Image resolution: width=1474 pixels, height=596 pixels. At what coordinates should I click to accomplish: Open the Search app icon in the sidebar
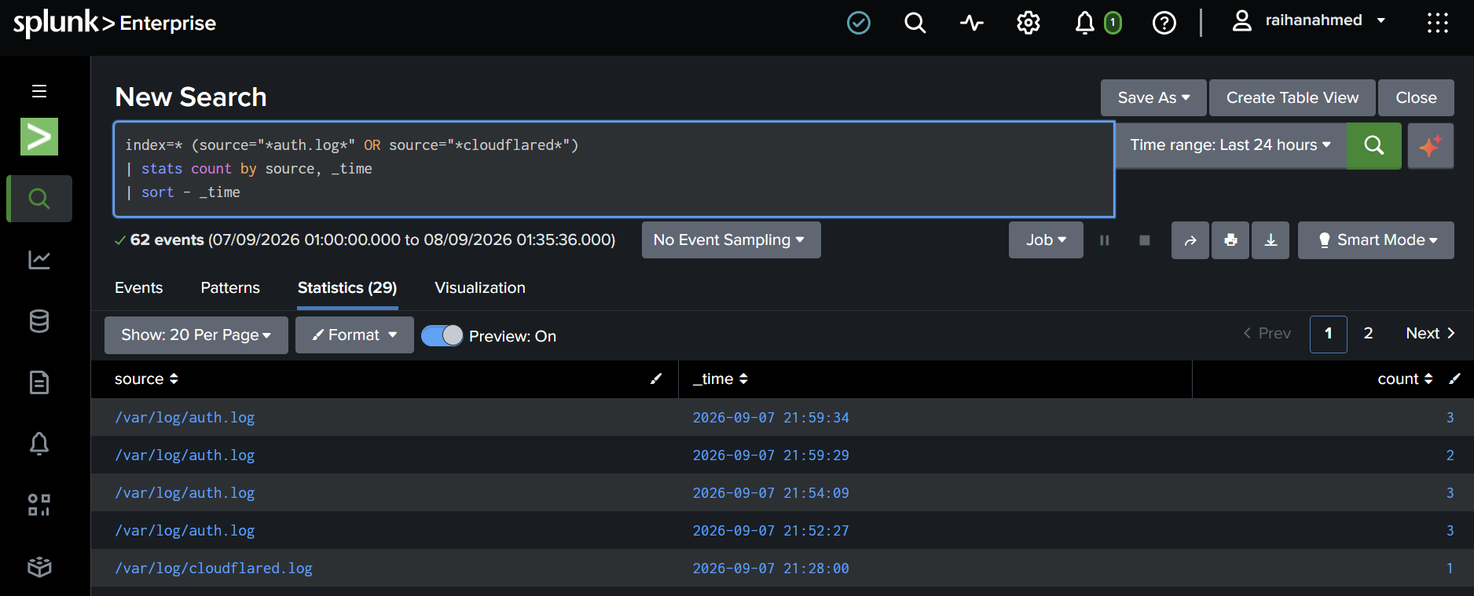tap(39, 137)
